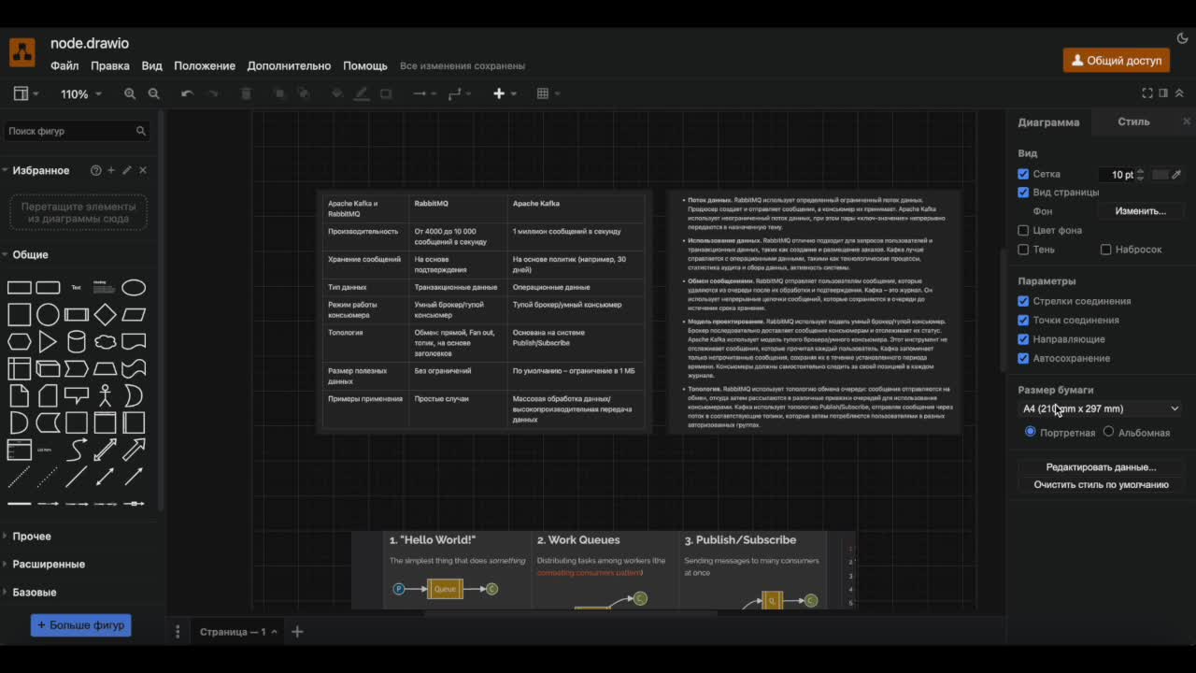
Task: Select the diamond shape in General palette
Action: 106,314
